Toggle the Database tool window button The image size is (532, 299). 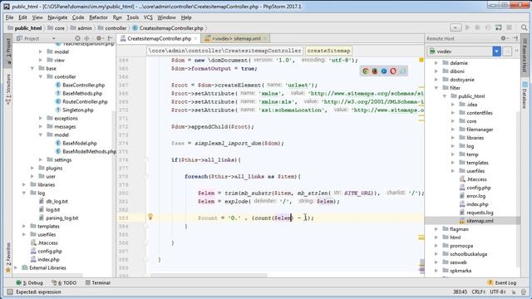click(525, 96)
